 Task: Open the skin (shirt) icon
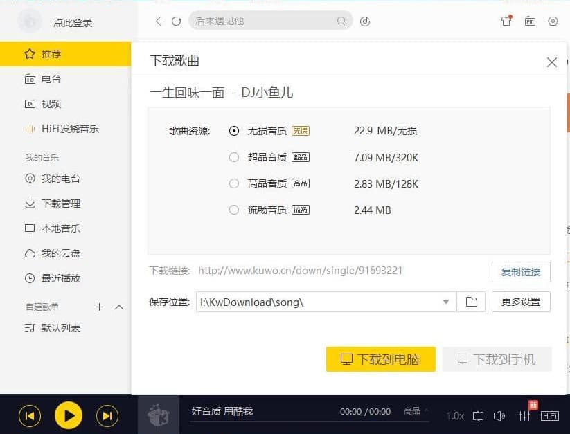click(x=506, y=21)
